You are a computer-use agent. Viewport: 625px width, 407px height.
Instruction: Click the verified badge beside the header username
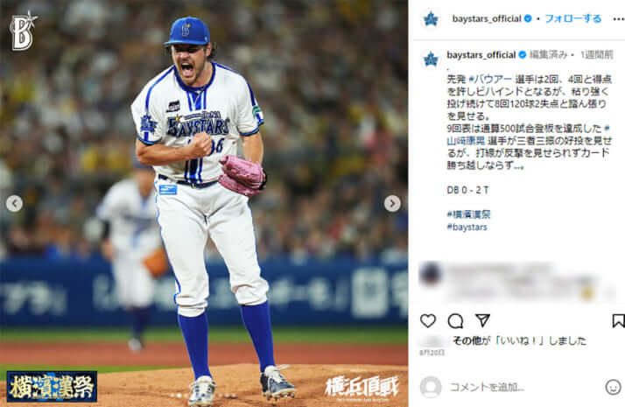coord(528,18)
